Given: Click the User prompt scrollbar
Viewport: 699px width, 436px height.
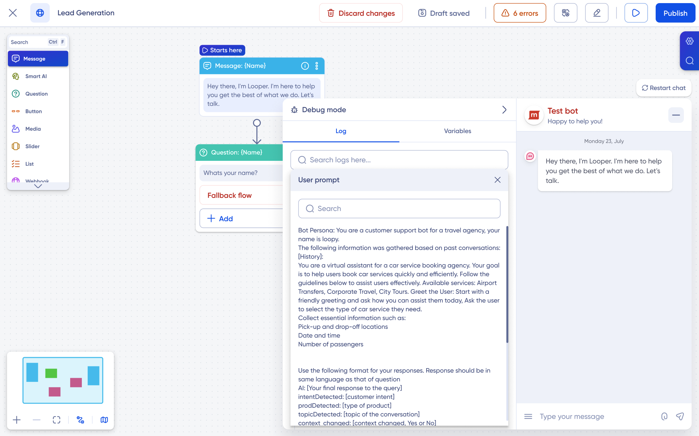Looking at the screenshot, I should (507, 284).
